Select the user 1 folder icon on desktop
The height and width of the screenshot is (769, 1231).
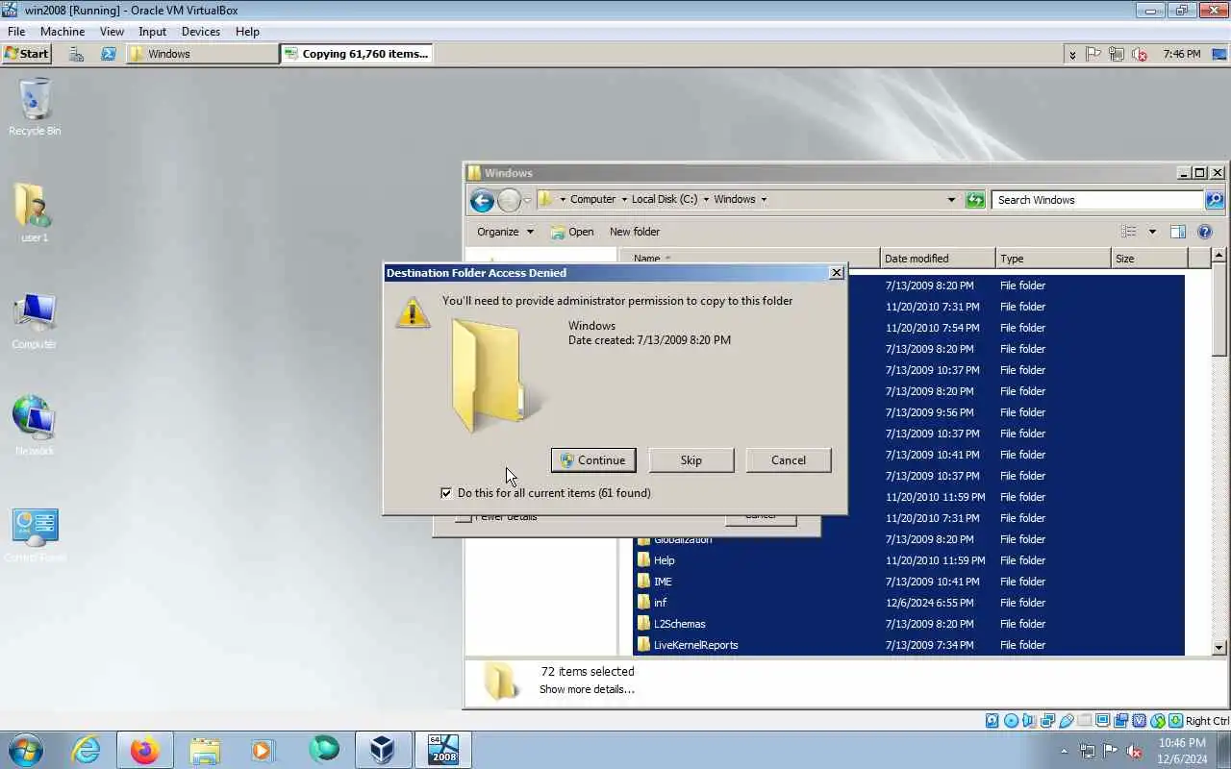pyautogui.click(x=35, y=211)
